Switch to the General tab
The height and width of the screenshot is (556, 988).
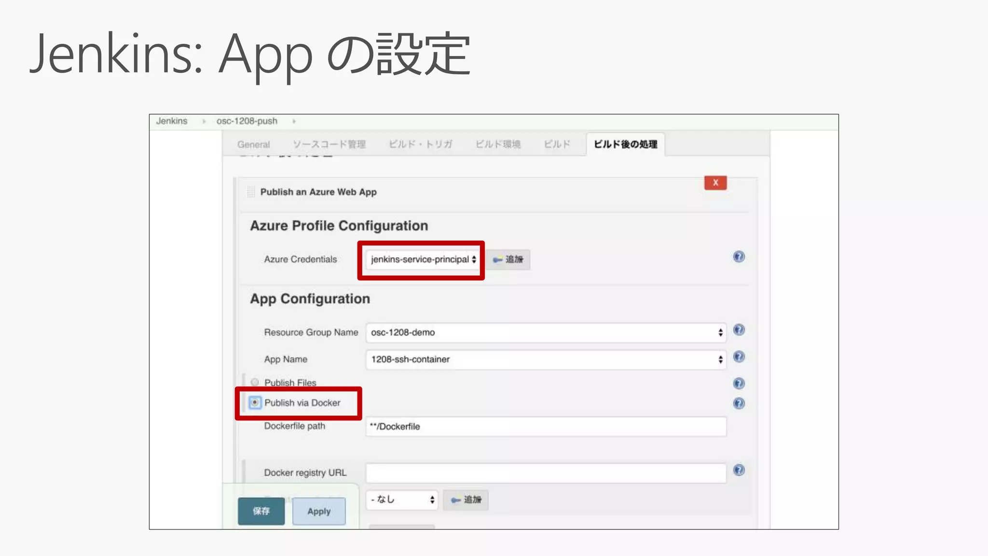253,144
